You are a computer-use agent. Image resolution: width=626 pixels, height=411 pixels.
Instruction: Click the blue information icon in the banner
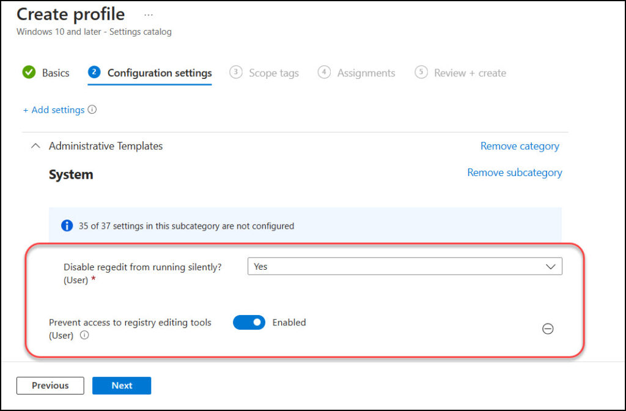pyautogui.click(x=67, y=226)
